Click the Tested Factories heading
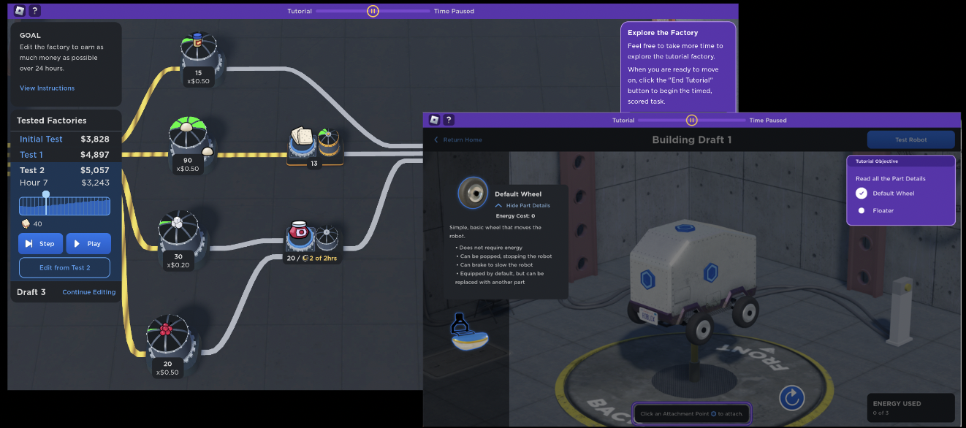Screen dimensions: 966x428 click(x=52, y=121)
